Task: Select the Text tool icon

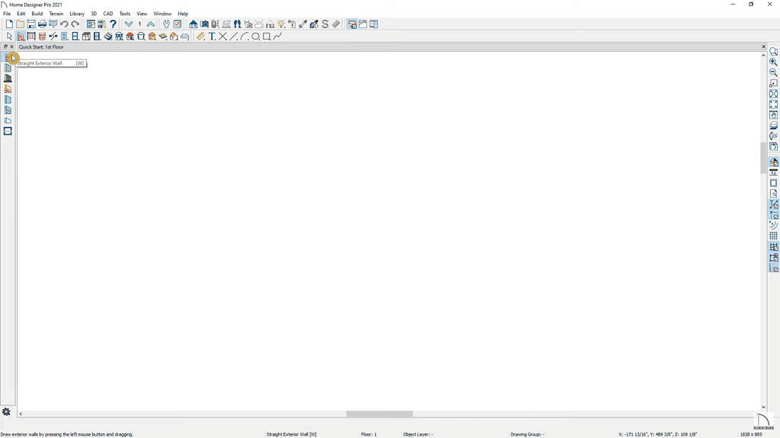Action: pos(212,36)
